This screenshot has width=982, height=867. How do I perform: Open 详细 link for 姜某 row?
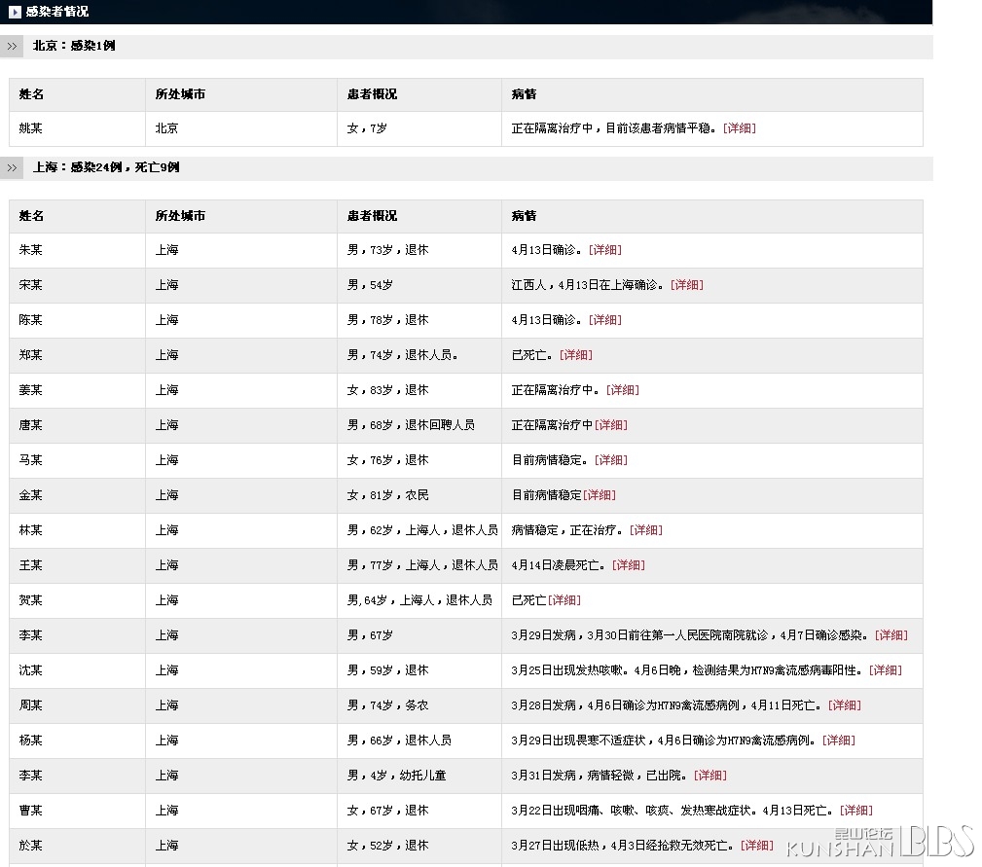pyautogui.click(x=623, y=390)
